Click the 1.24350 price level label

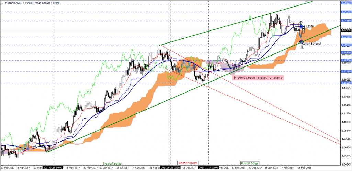(x=346, y=21)
